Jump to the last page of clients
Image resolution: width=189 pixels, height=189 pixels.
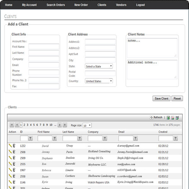click(x=65, y=125)
